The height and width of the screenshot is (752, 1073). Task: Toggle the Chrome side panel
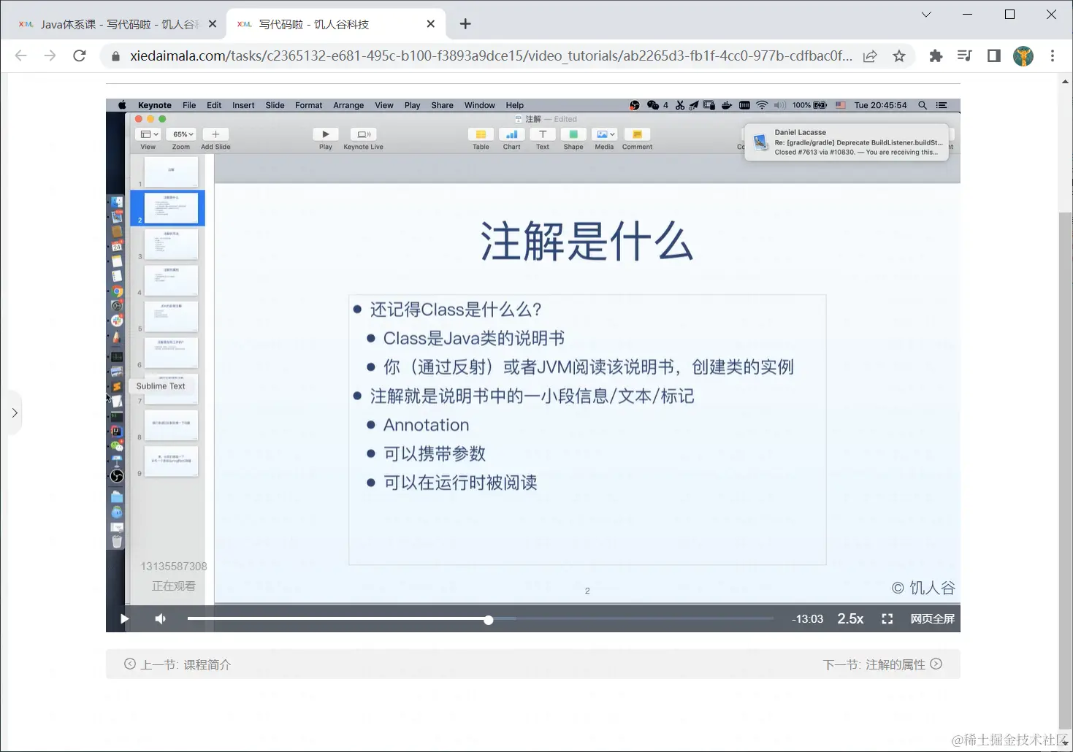pyautogui.click(x=994, y=56)
